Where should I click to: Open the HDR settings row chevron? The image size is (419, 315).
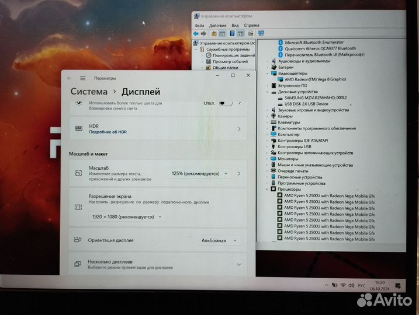(x=239, y=129)
